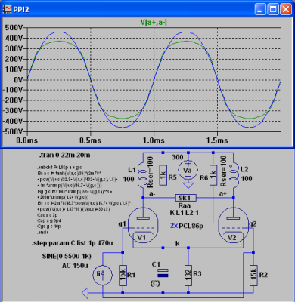Click the L1 inductor symbol
The height and width of the screenshot is (302, 295).
(x=142, y=175)
